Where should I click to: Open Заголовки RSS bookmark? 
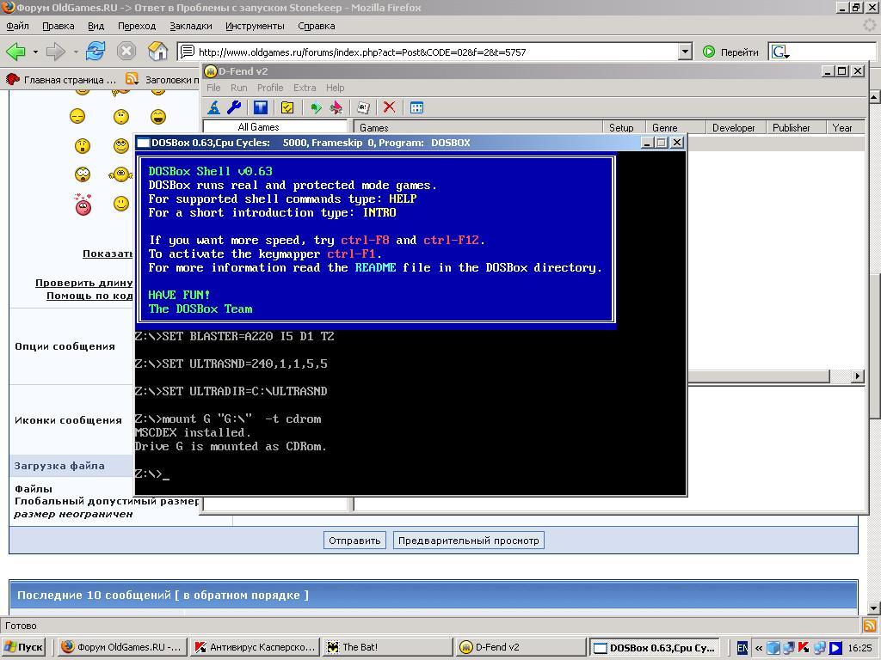[163, 80]
